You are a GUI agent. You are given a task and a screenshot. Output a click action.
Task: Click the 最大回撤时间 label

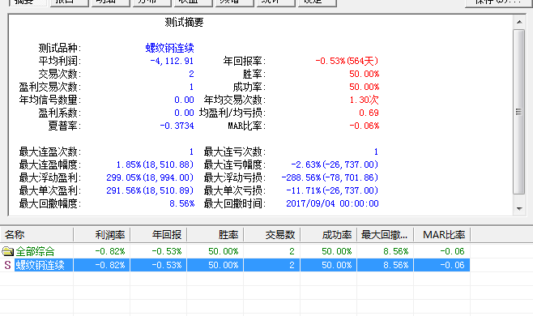point(235,203)
